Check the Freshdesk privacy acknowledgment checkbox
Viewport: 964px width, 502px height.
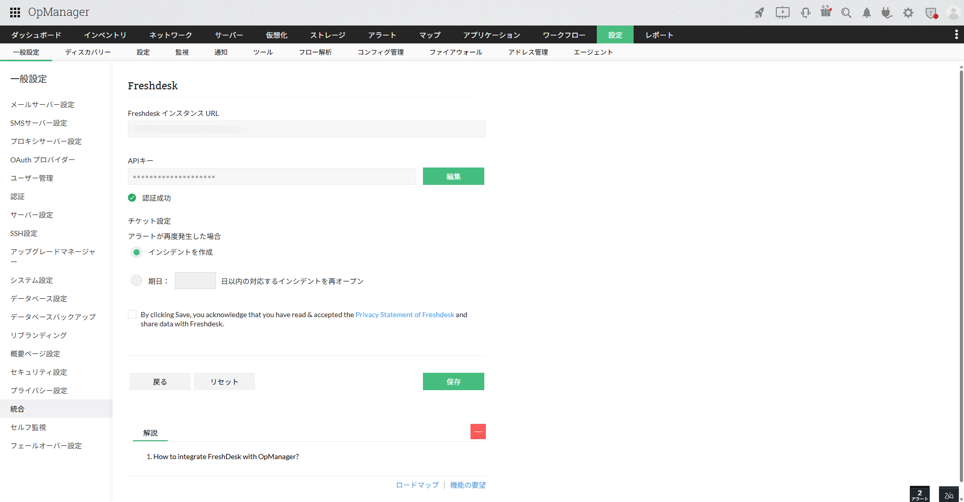(132, 314)
